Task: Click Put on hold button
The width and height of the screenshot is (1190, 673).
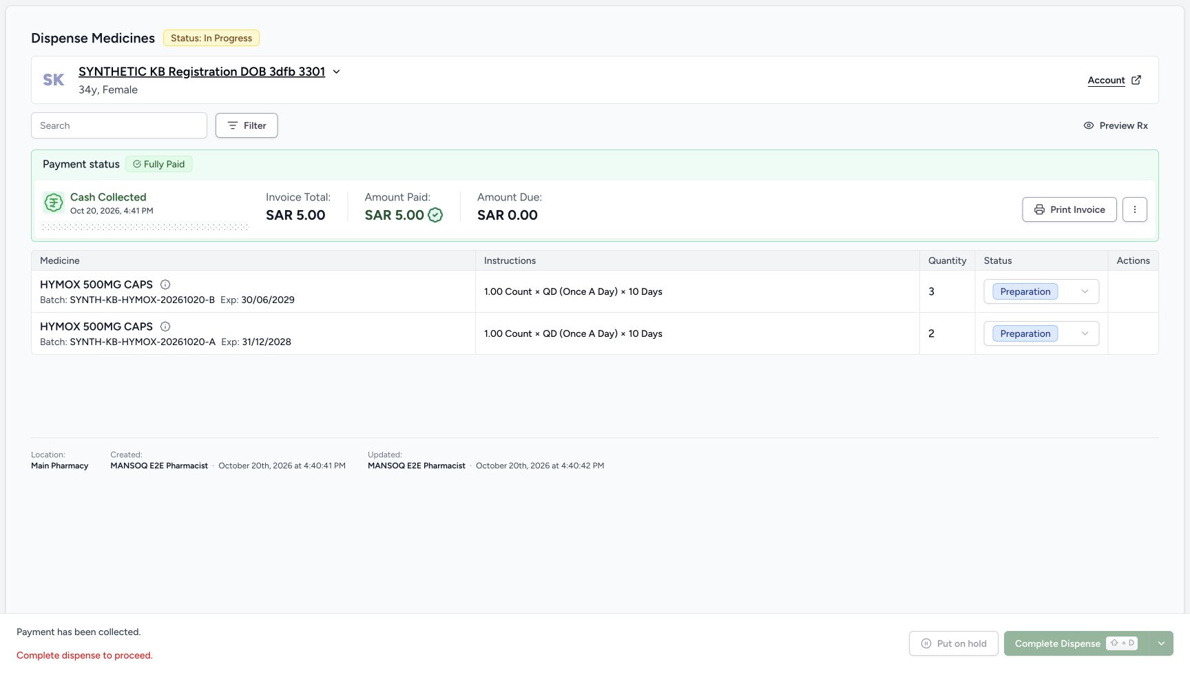Action: tap(954, 643)
